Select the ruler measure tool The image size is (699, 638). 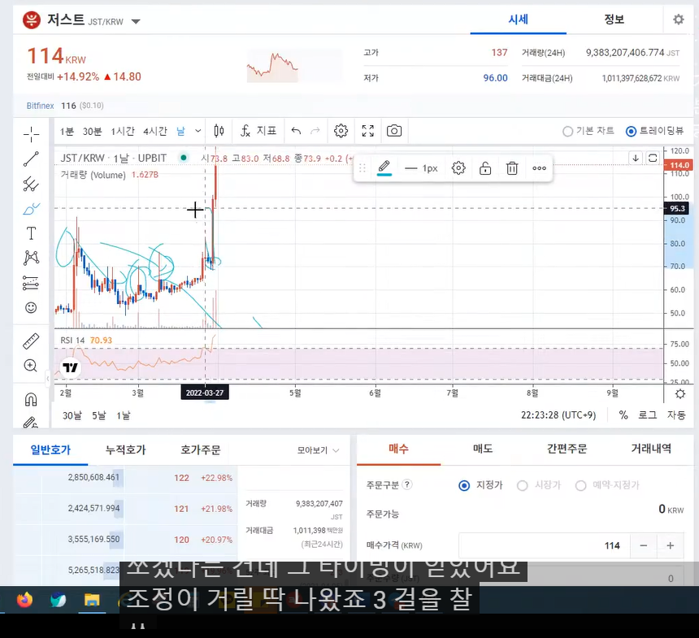tap(31, 341)
